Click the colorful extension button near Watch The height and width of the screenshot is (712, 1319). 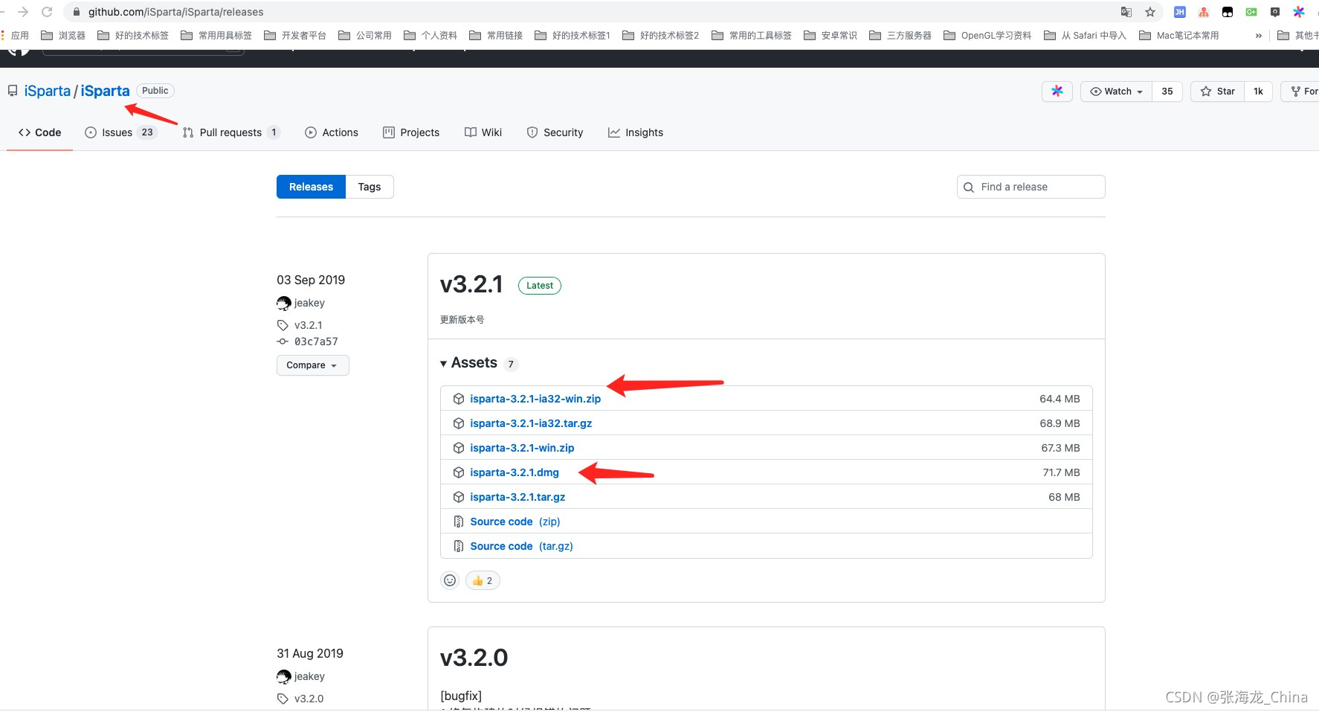[1057, 92]
